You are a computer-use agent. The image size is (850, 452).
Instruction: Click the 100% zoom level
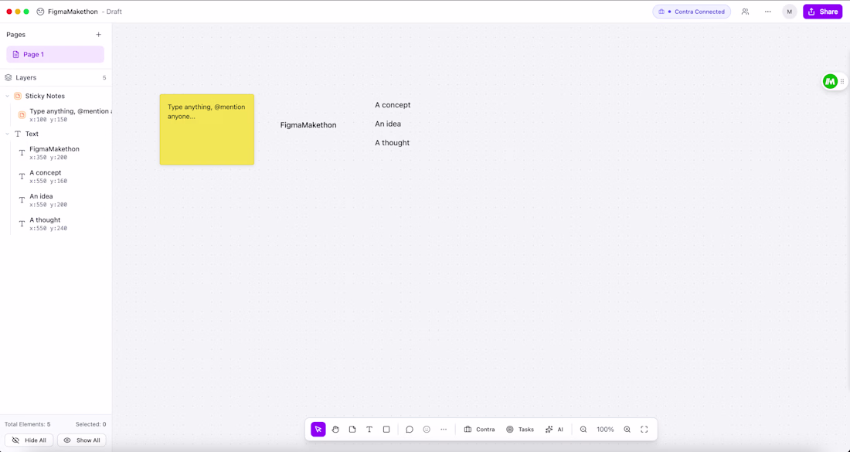(x=605, y=430)
